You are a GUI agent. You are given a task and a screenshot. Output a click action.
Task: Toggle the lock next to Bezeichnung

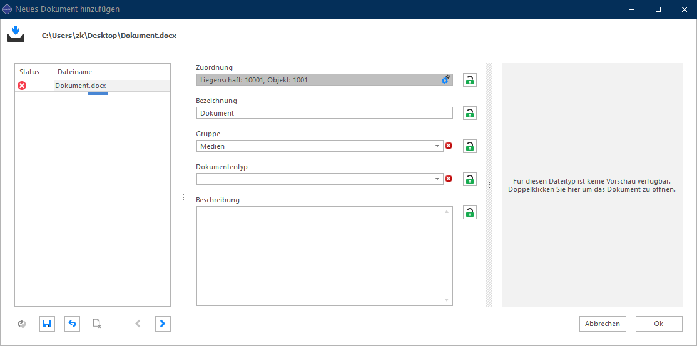click(469, 113)
